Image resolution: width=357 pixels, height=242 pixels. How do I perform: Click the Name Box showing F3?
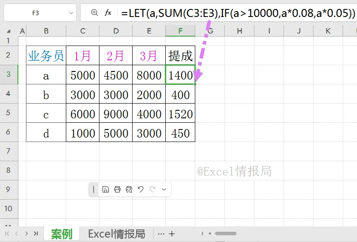pyautogui.click(x=35, y=13)
